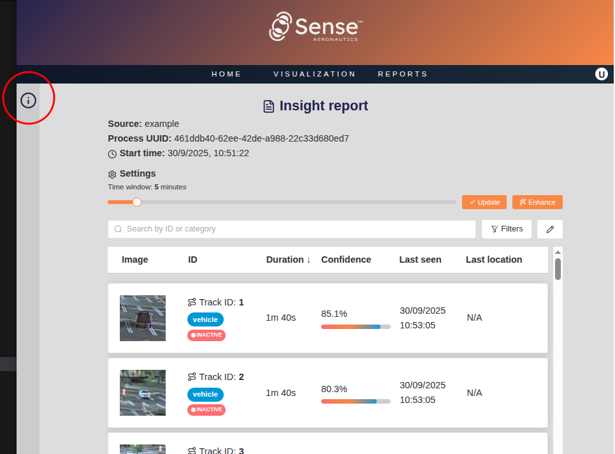This screenshot has width=615, height=454.
Task: Click the Insight report document icon
Action: (269, 106)
